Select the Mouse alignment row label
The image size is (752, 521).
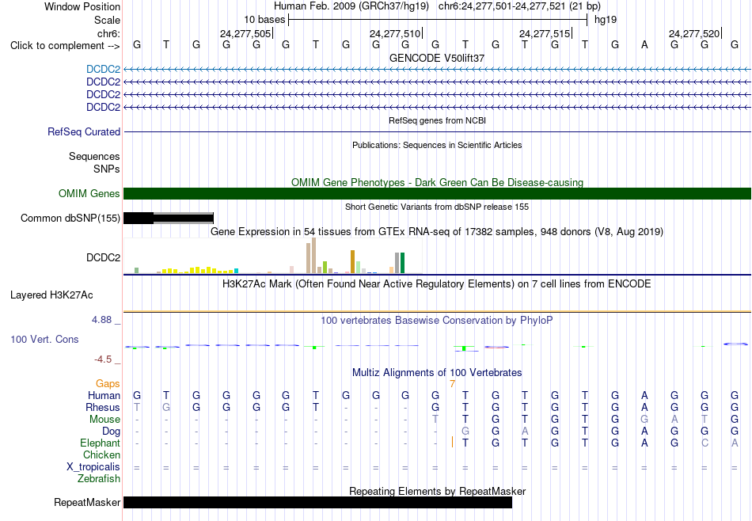pos(104,420)
